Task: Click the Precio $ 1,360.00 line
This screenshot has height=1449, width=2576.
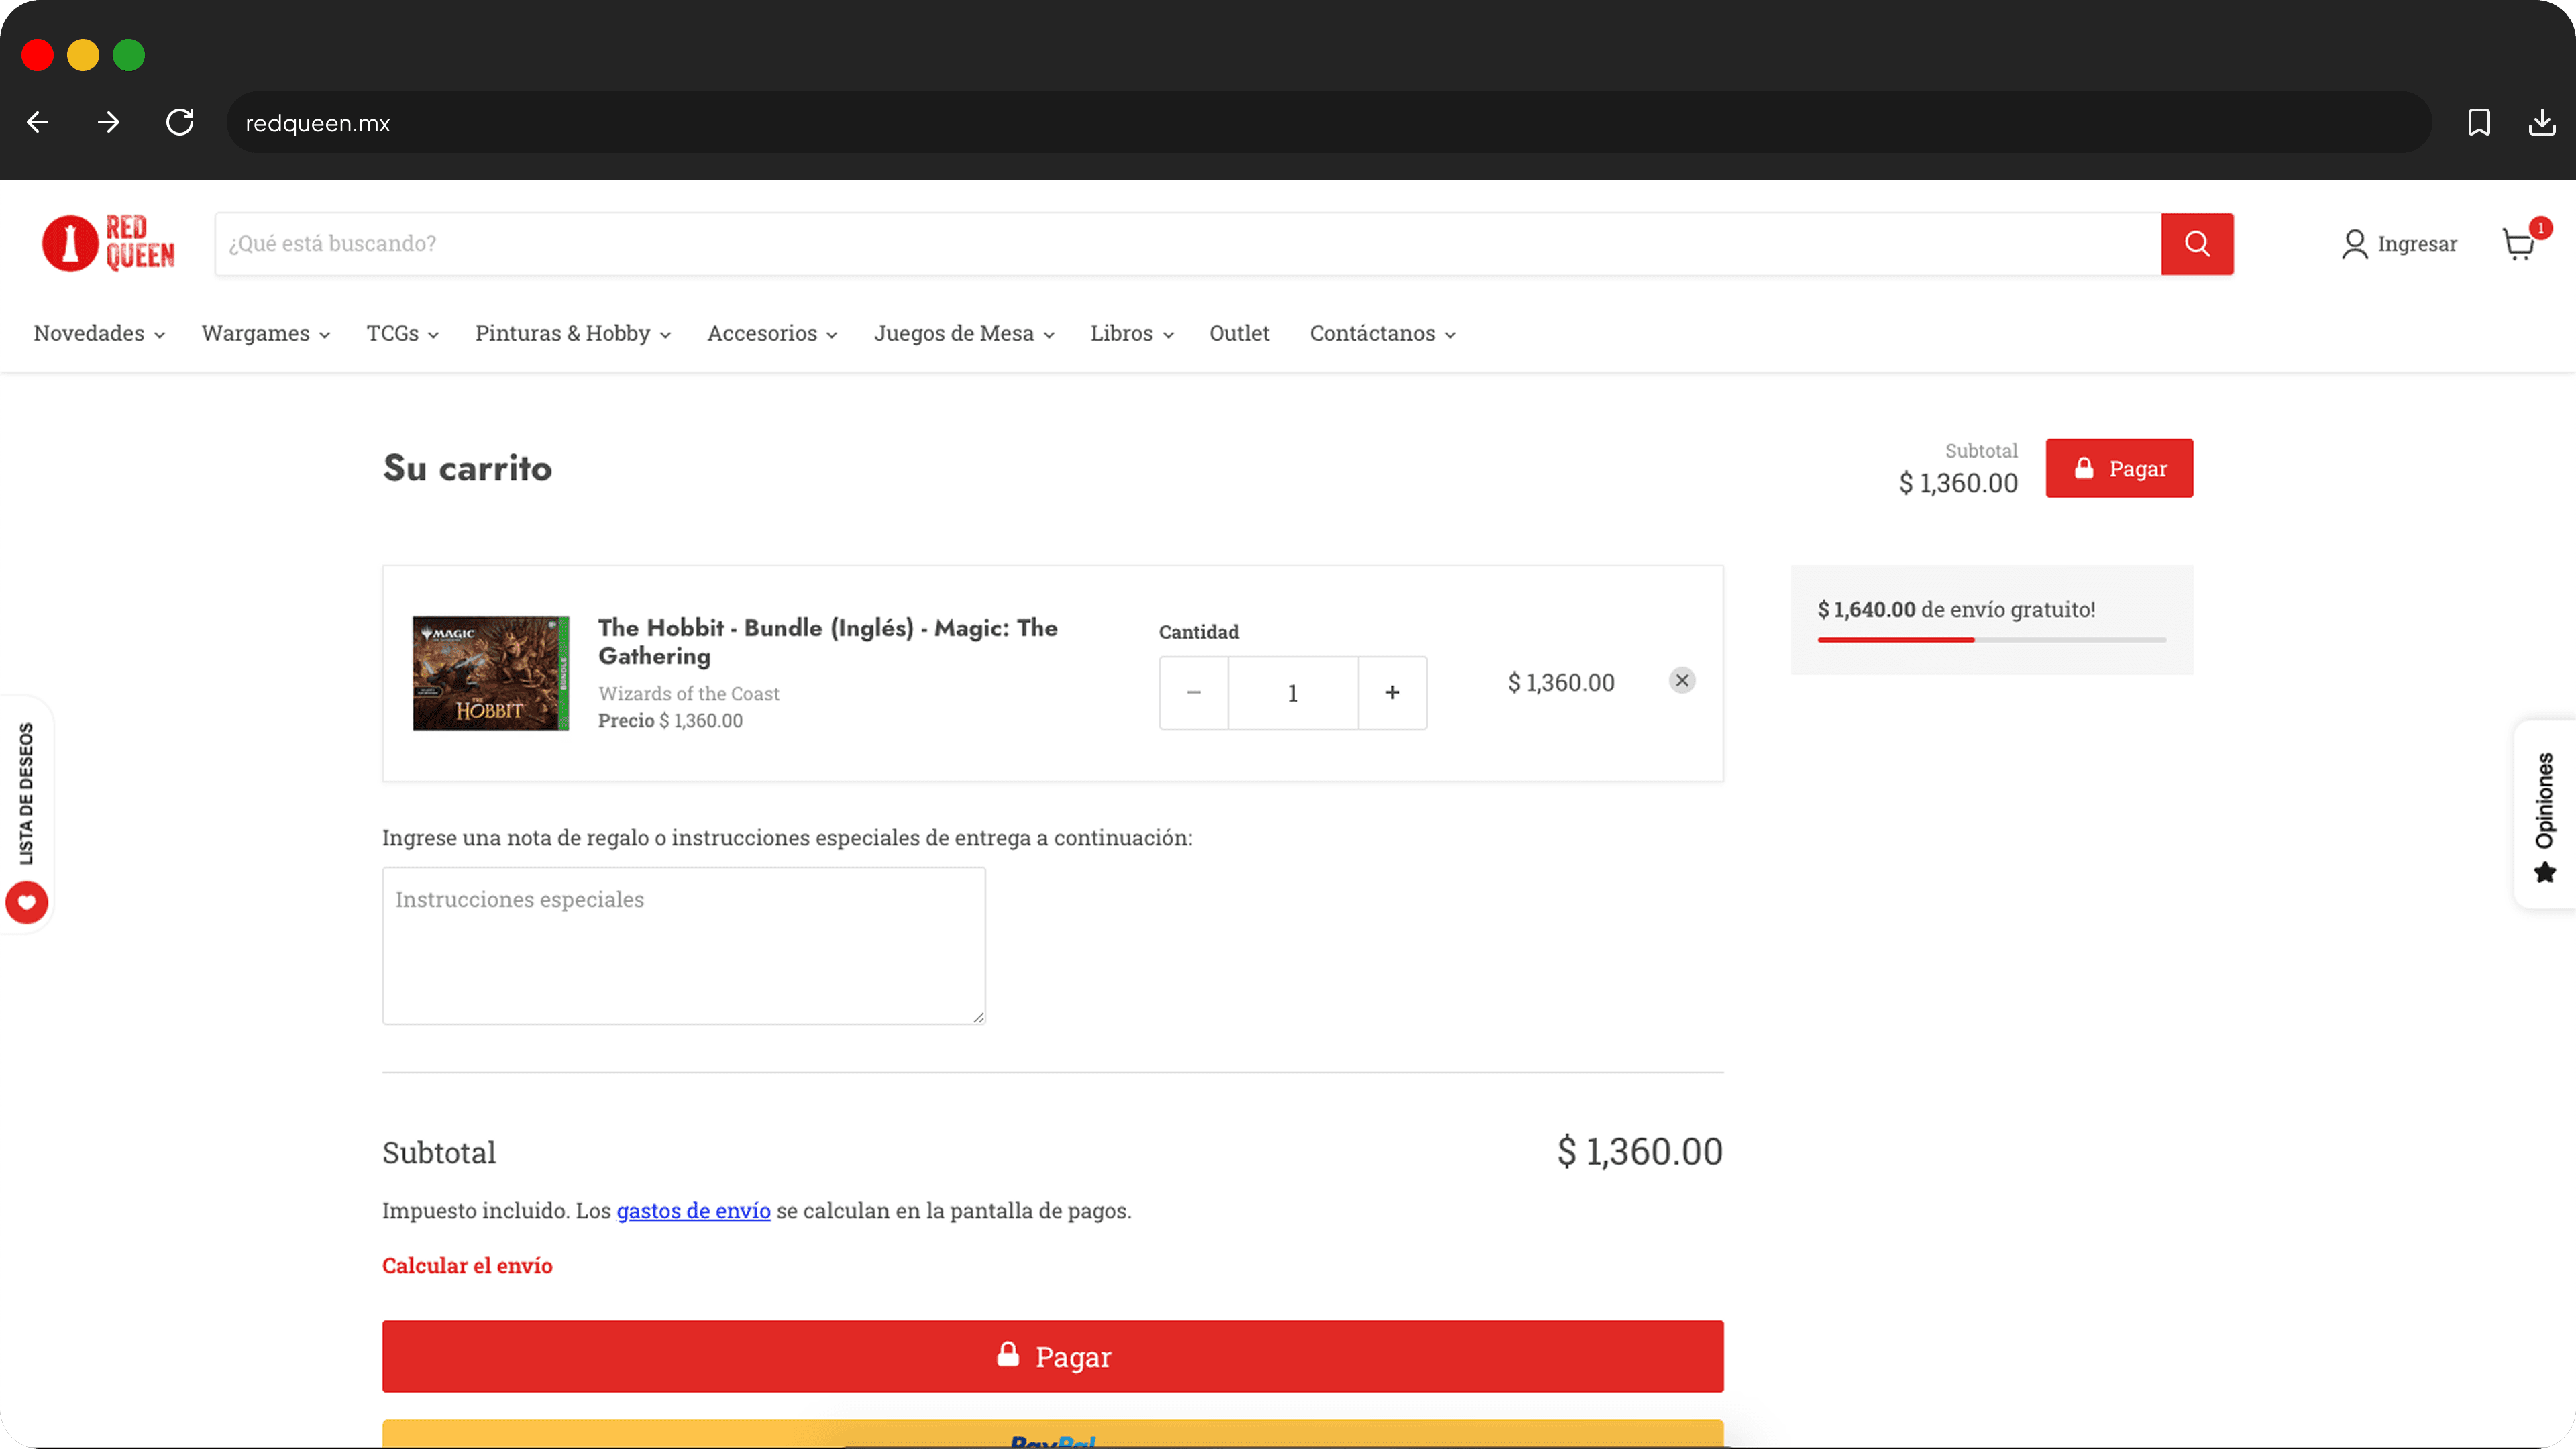Action: (x=670, y=720)
